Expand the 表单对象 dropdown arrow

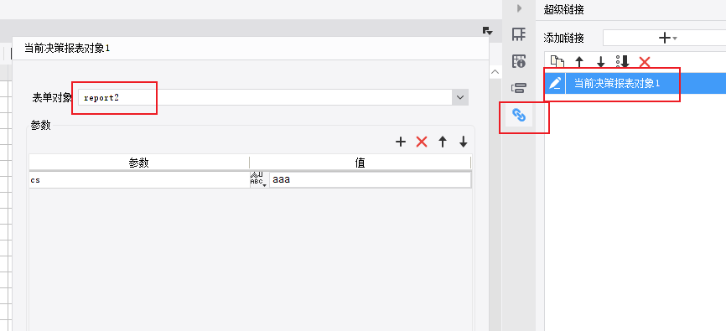pos(459,98)
